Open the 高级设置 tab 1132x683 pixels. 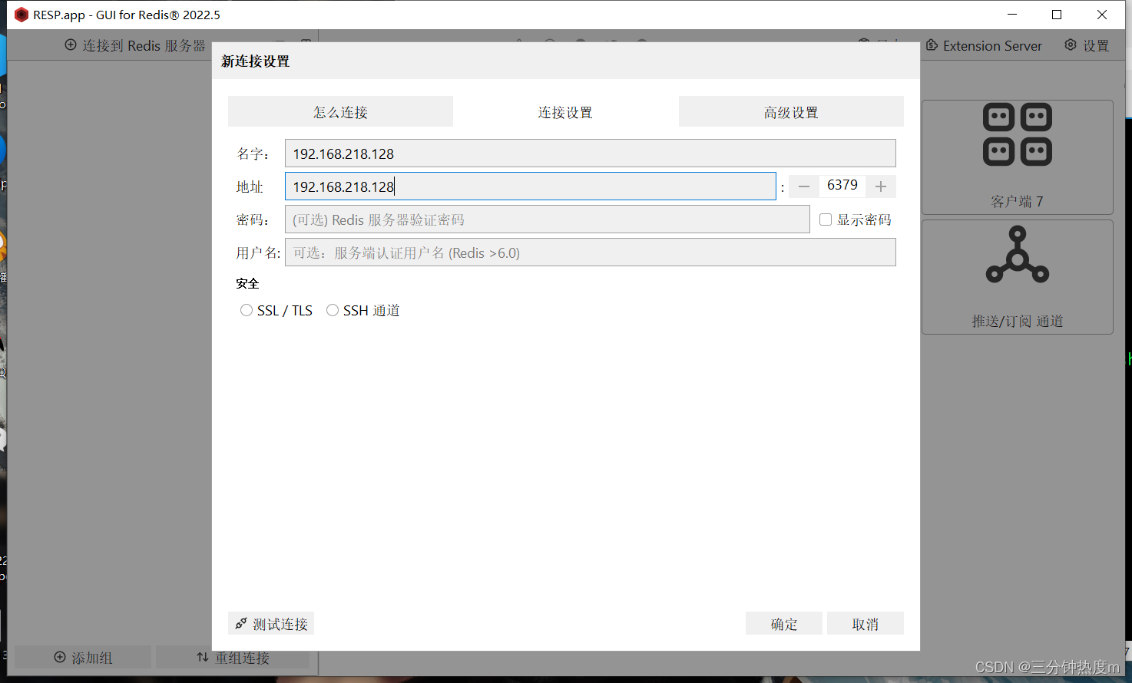click(x=791, y=112)
